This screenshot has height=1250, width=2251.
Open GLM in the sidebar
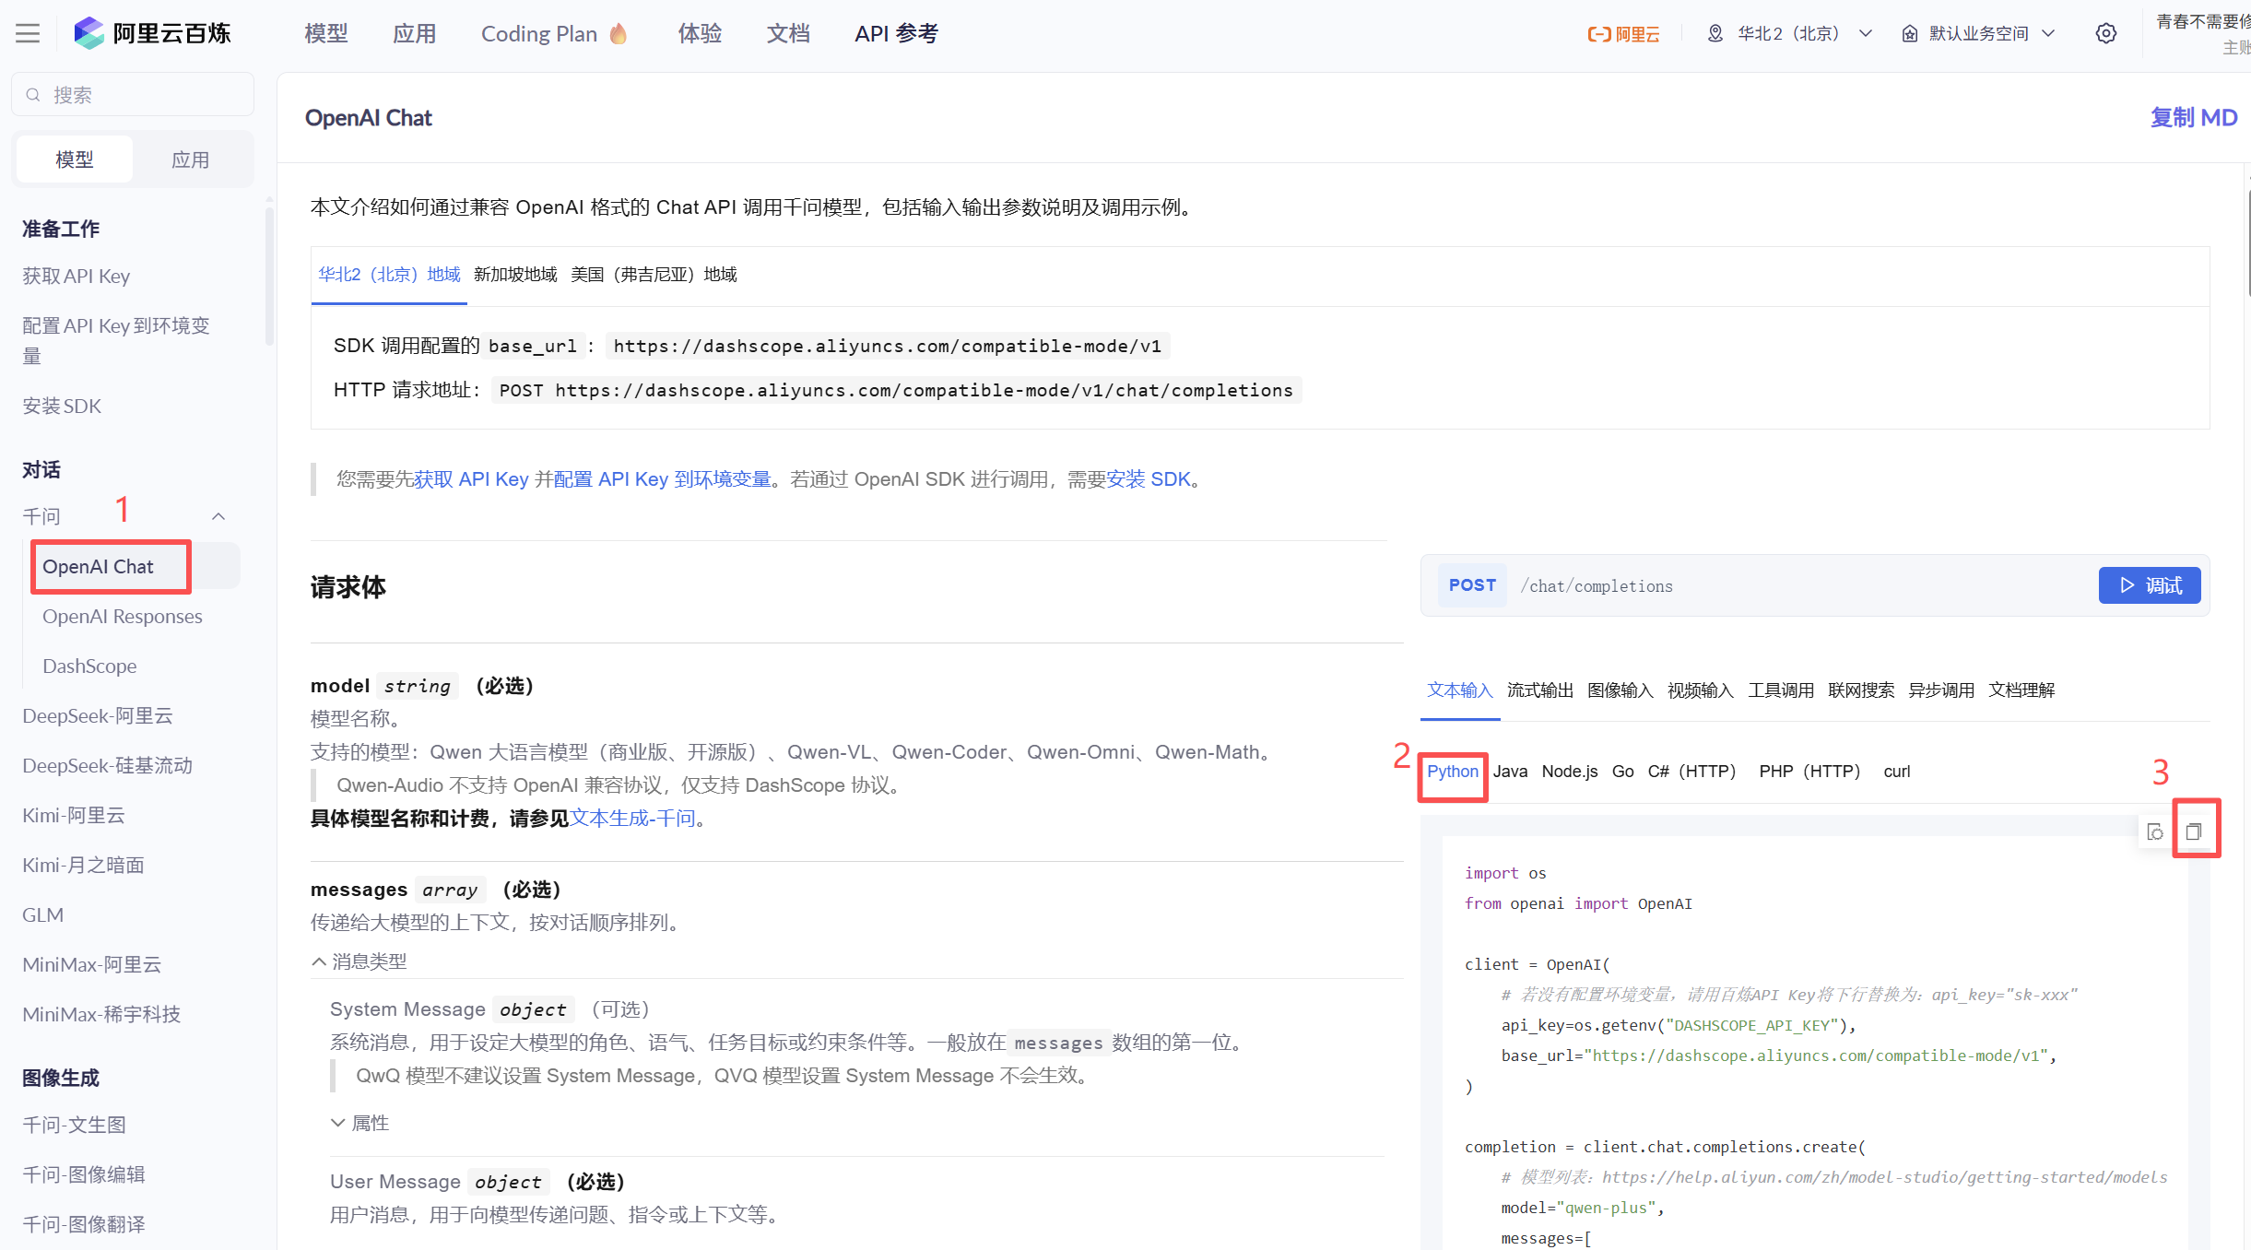point(43,915)
